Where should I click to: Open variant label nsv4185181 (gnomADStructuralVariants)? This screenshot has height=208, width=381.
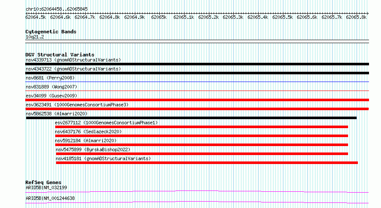tap(103, 158)
